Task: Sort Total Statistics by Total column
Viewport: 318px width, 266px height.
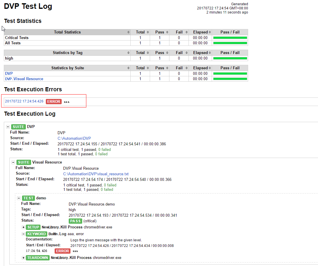Action: (x=140, y=32)
